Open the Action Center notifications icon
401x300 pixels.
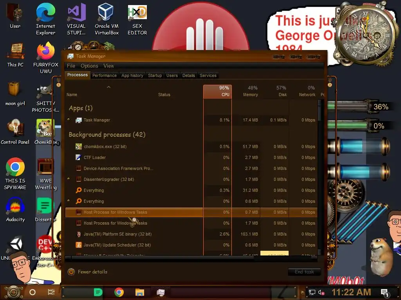(x=385, y=293)
